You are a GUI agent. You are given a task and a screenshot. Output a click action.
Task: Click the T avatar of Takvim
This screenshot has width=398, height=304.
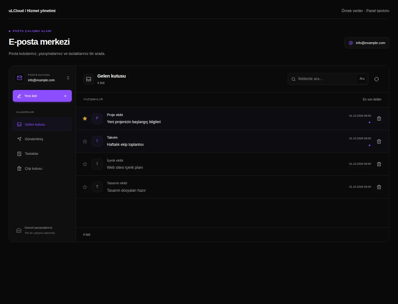pyautogui.click(x=97, y=141)
